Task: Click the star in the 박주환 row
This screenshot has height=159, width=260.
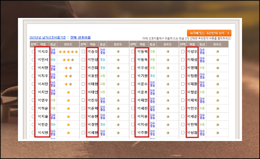Action: point(168,133)
